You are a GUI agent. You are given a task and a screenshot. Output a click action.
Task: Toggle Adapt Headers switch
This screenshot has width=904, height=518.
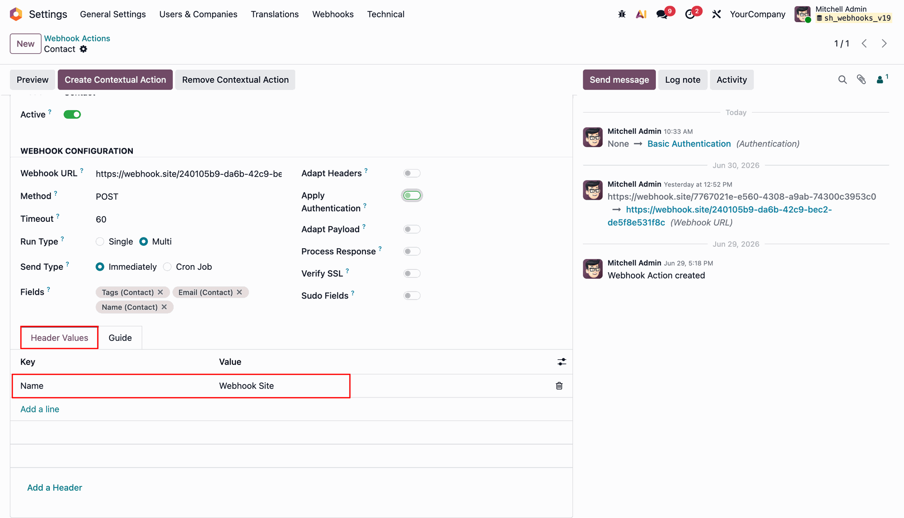click(x=412, y=173)
